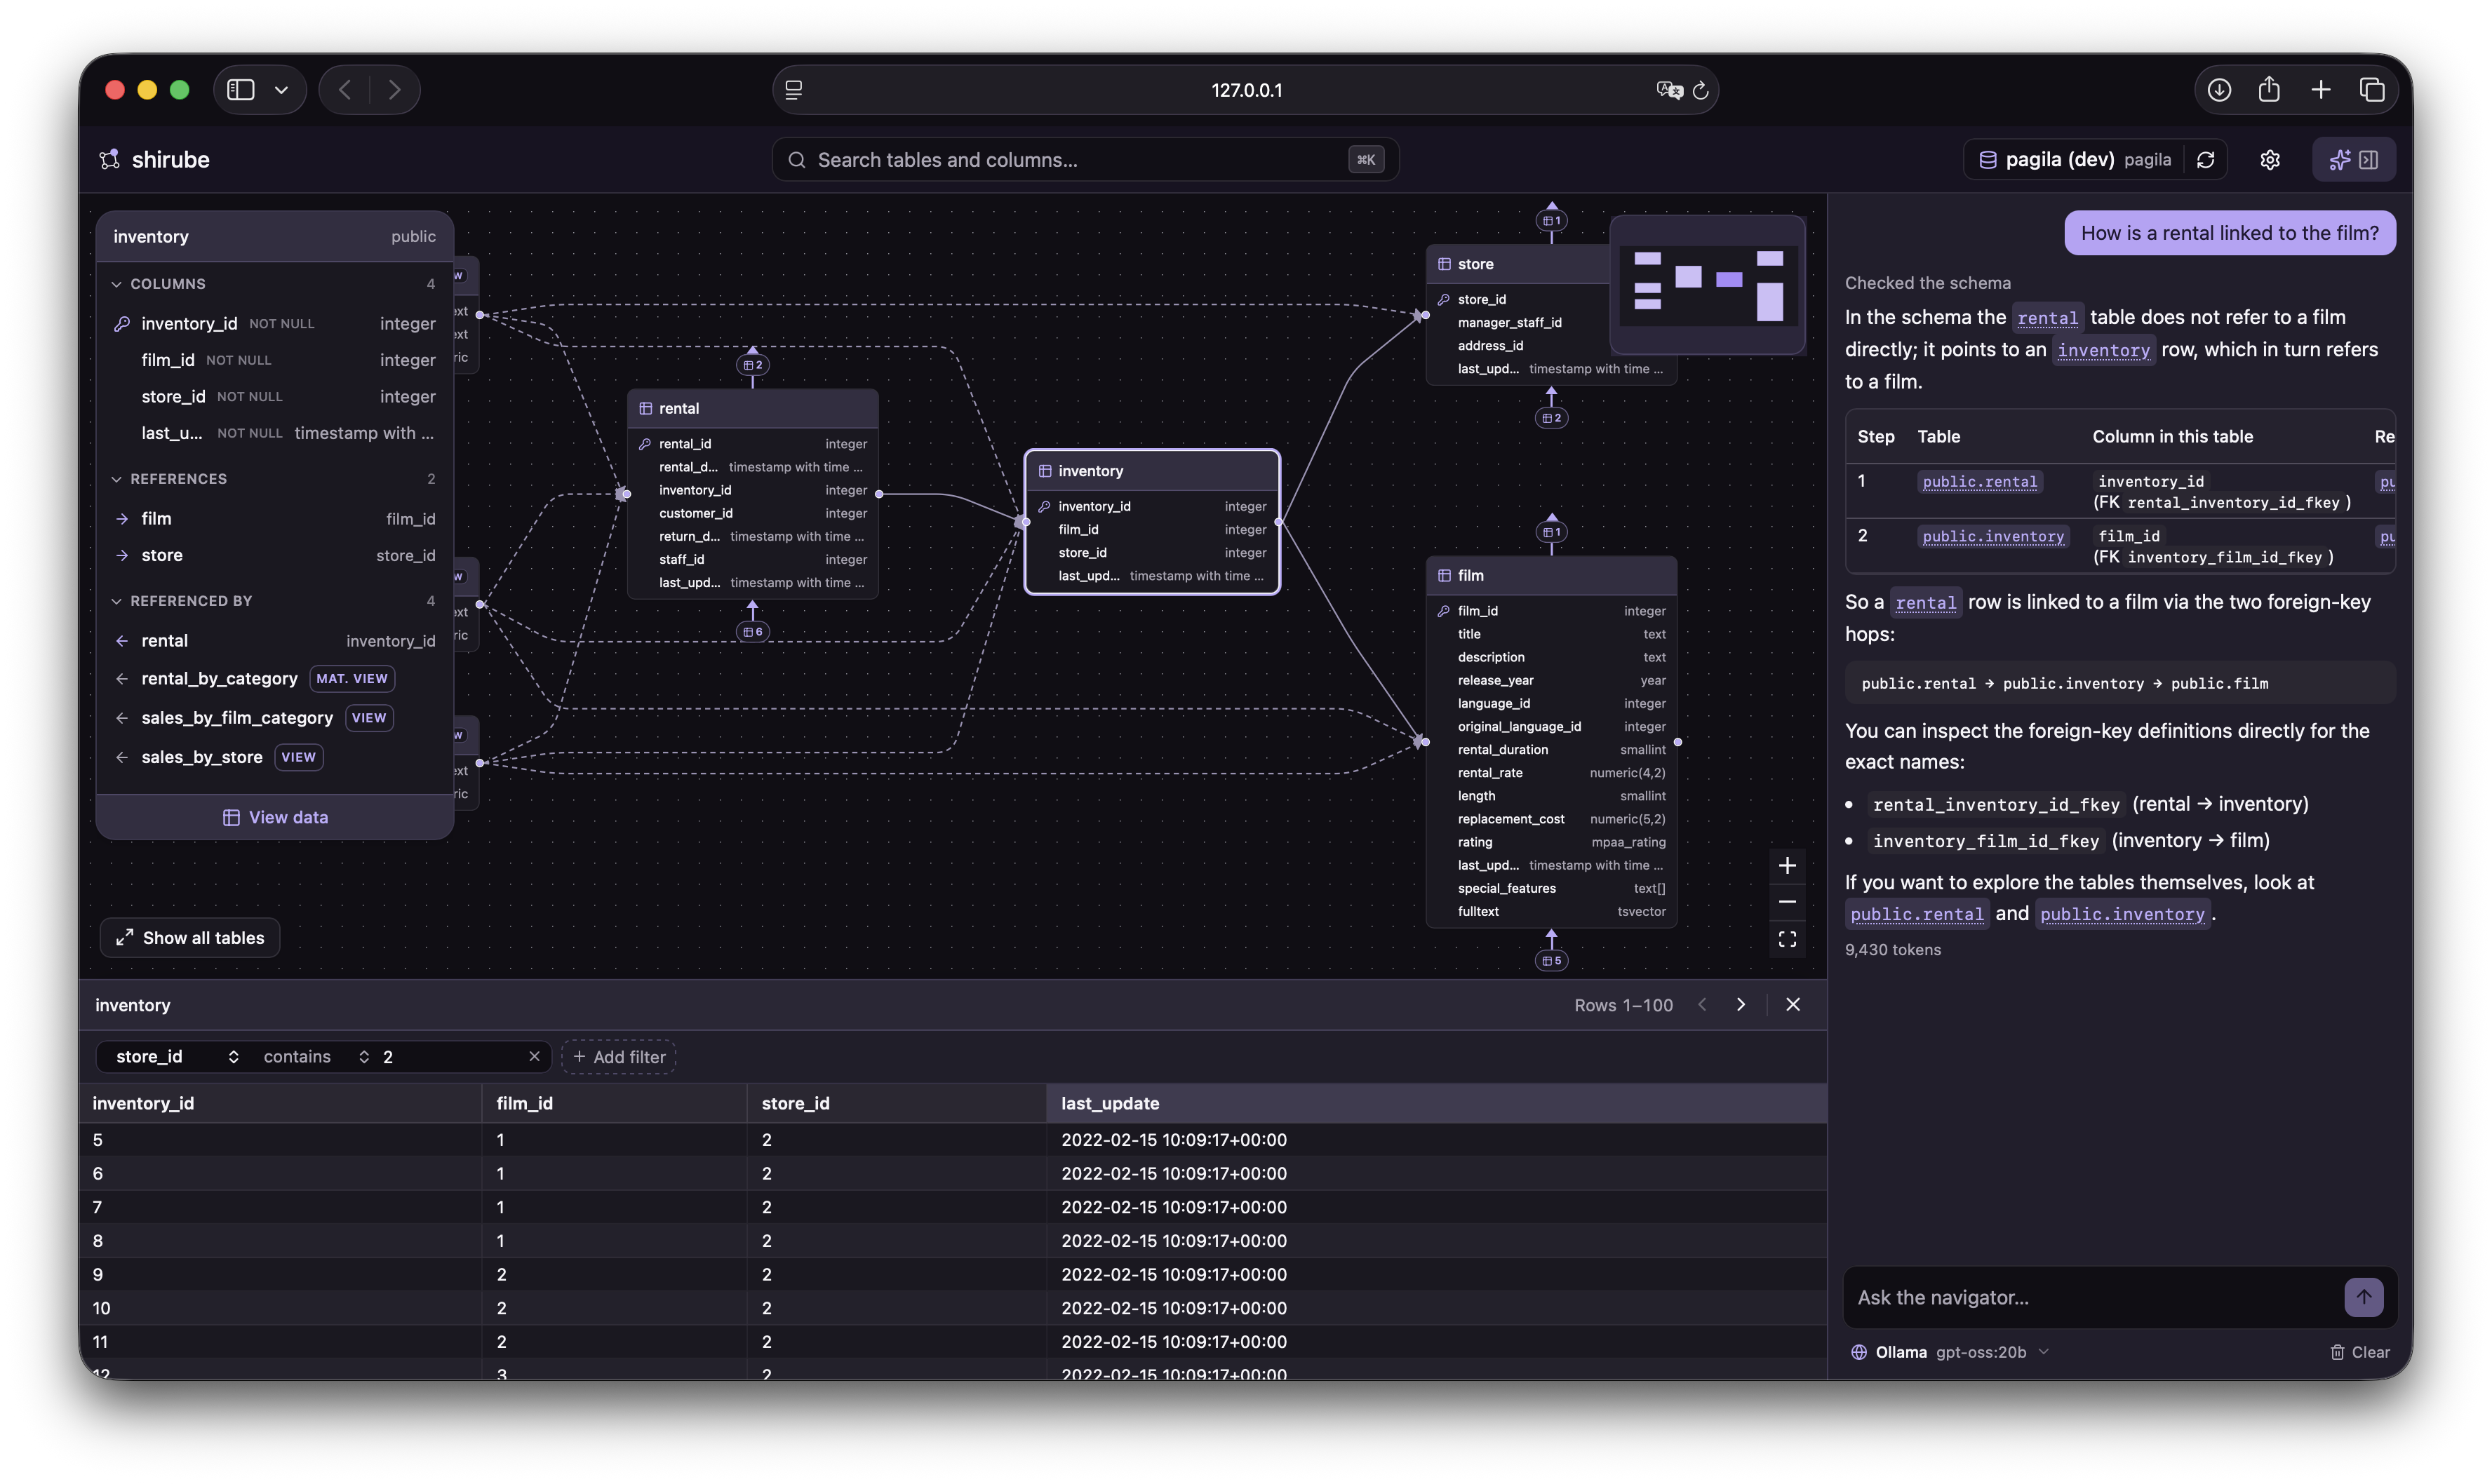Expand the 2 related tables above rental

tap(752, 365)
